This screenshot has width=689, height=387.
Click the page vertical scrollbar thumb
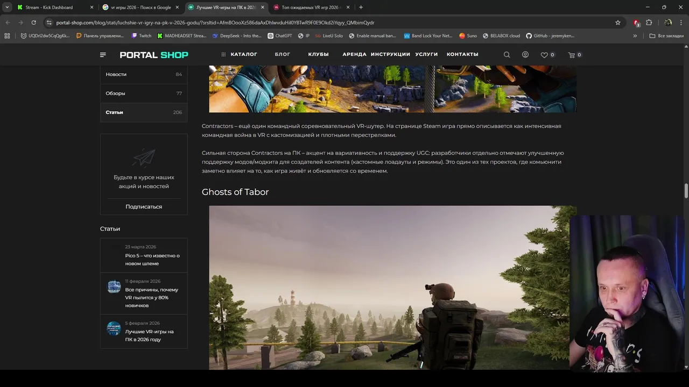(x=686, y=191)
